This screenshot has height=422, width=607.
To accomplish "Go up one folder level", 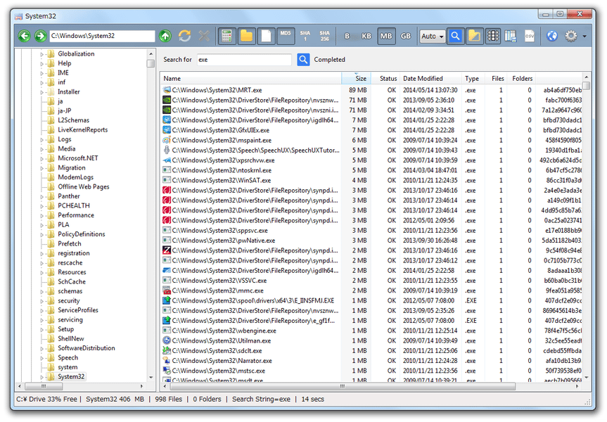I will [x=165, y=36].
